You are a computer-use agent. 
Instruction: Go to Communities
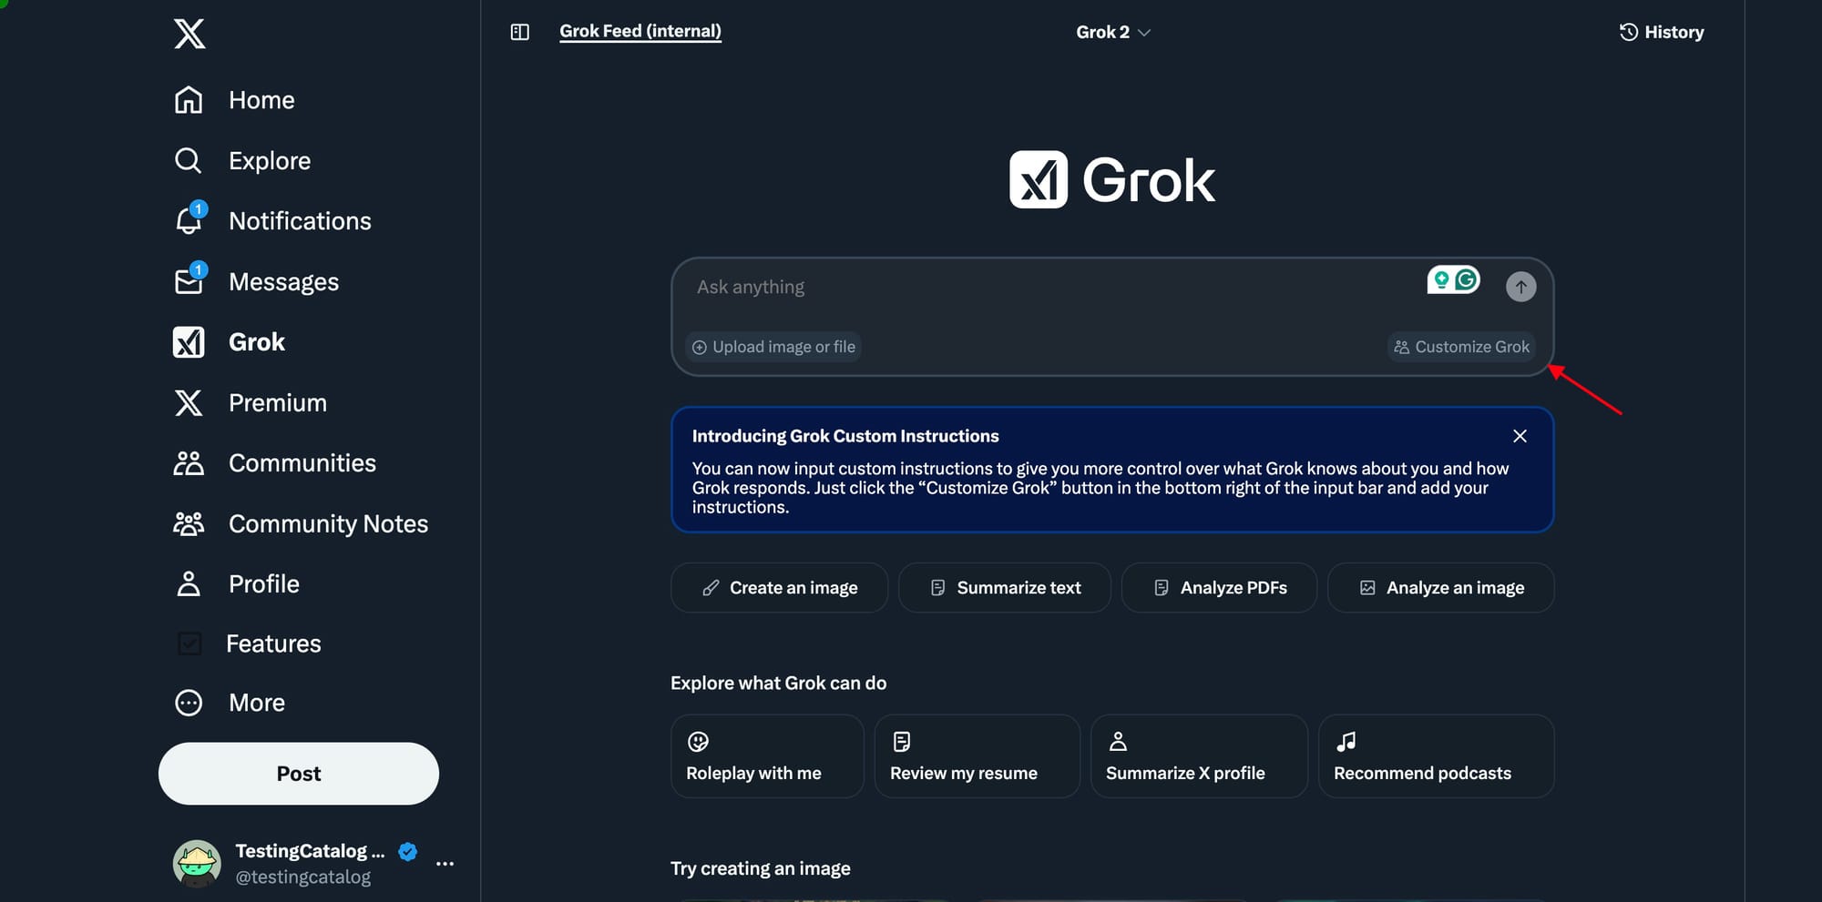(274, 463)
